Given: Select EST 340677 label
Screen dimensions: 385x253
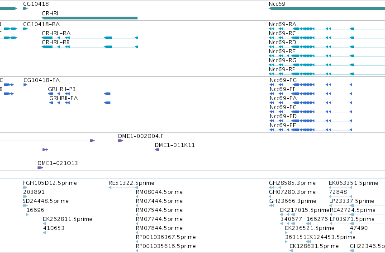Looking at the screenshot, I should (291, 219).
